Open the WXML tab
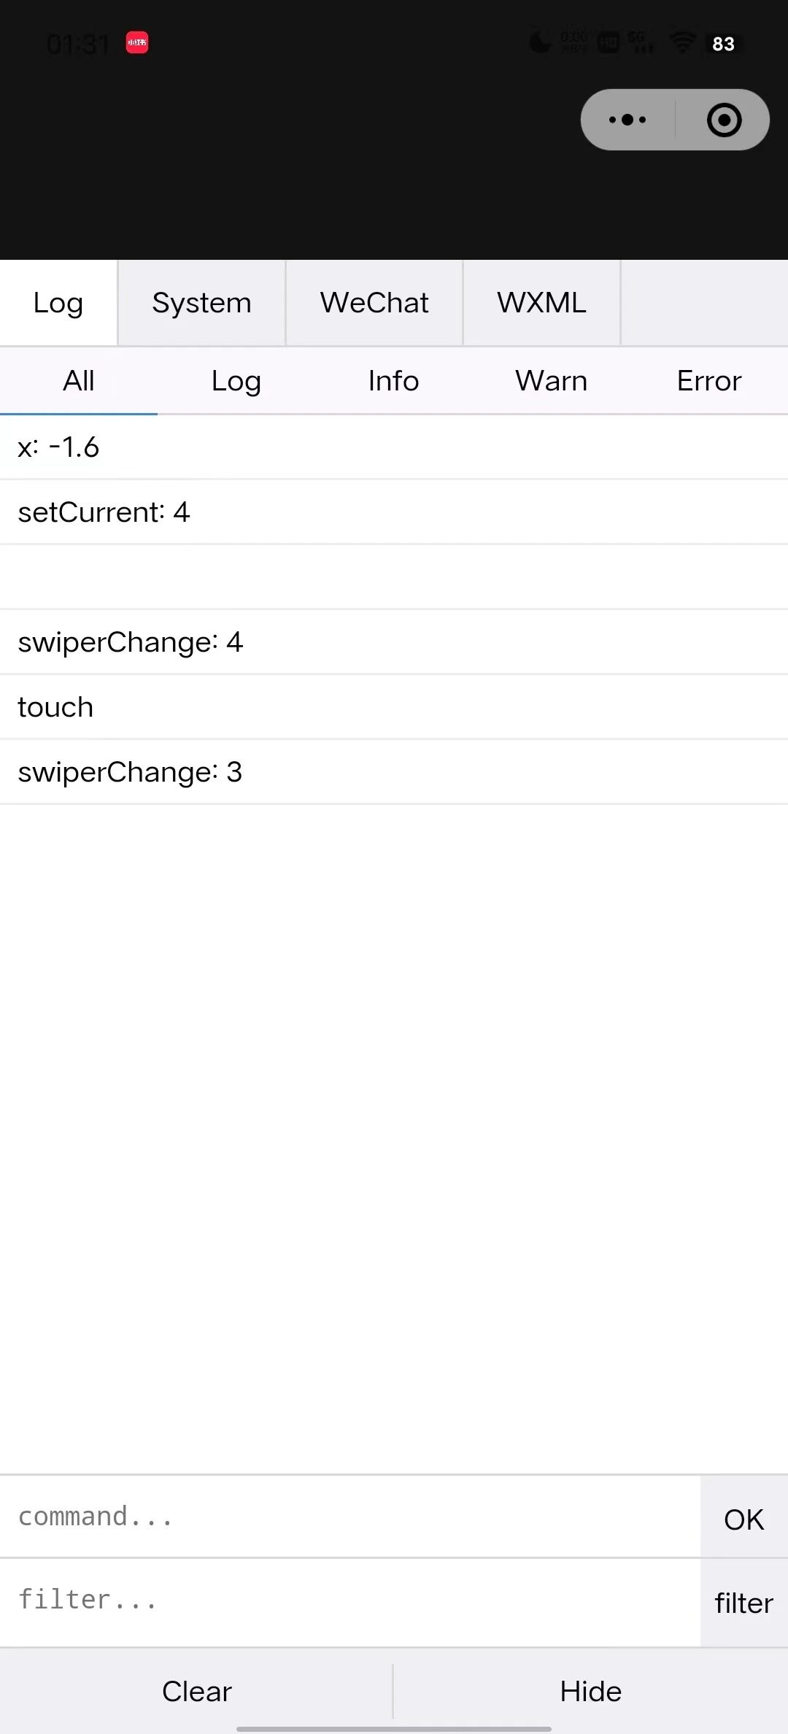 [541, 303]
